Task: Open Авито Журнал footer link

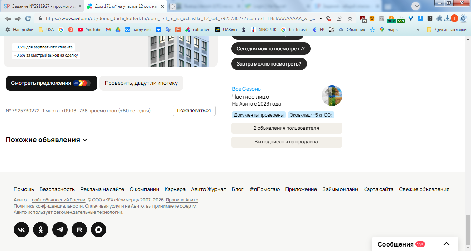Action: [x=209, y=189]
